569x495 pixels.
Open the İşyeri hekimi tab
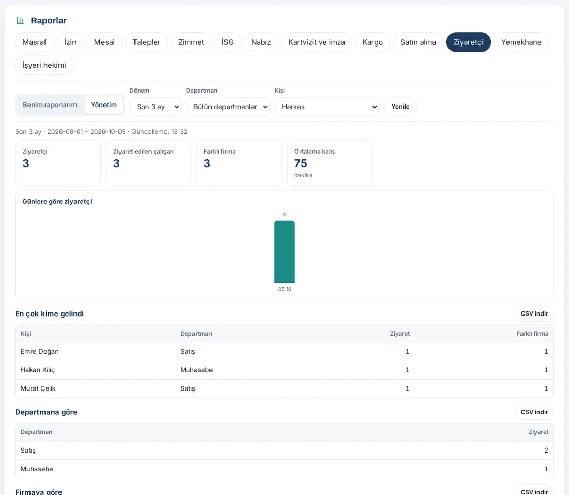click(44, 65)
